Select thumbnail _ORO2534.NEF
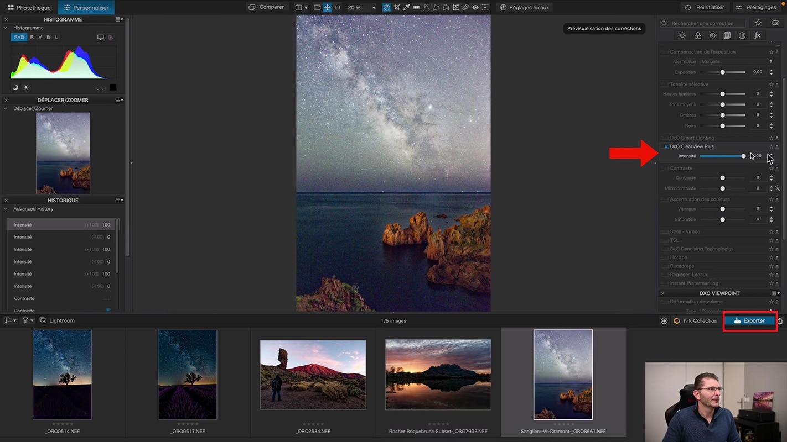The image size is (787, 442). coord(313,375)
